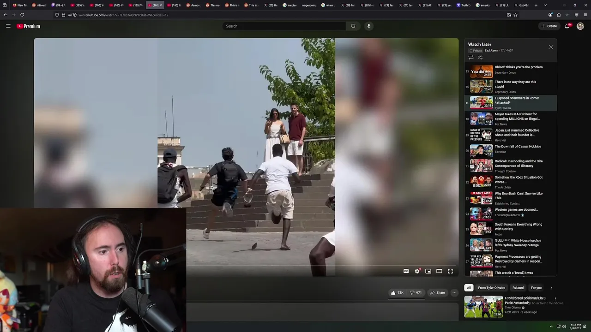The image size is (591, 332).
Task: Select the Related filter chip
Action: [518, 288]
